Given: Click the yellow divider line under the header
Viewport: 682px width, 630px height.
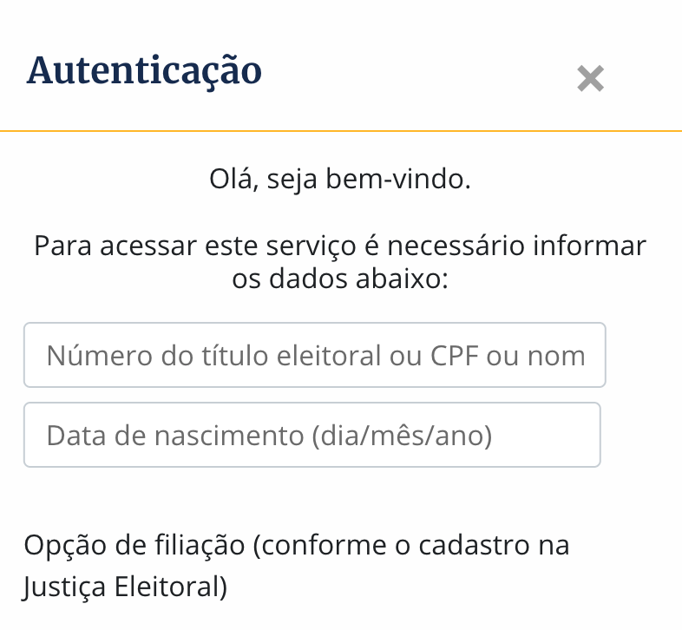Looking at the screenshot, I should (340, 130).
